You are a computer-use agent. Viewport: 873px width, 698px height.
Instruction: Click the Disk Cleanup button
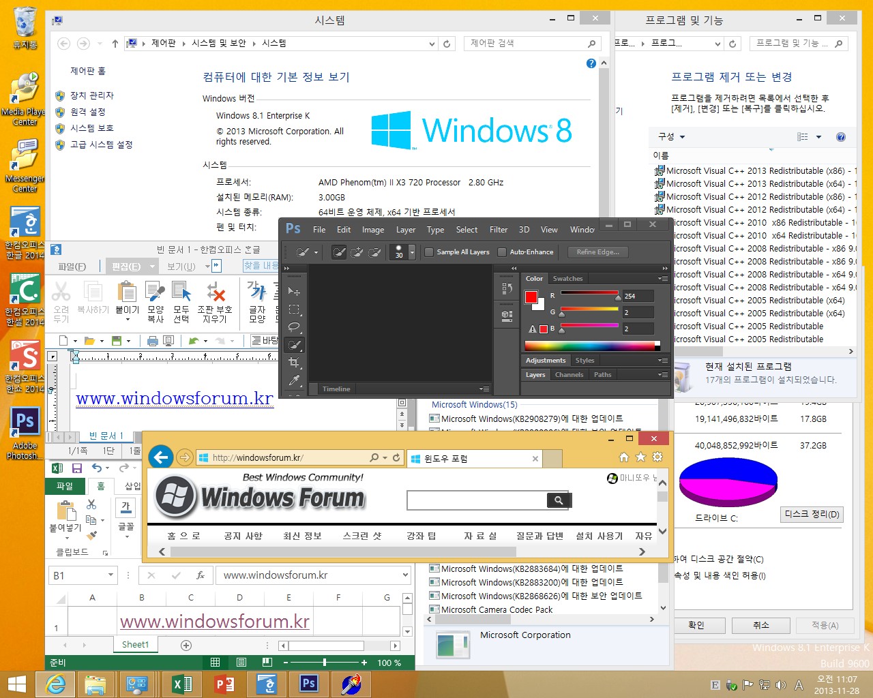[x=812, y=514]
